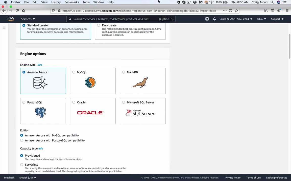
Task: Open the Bookmarks menu
Action: (x=72, y=2)
